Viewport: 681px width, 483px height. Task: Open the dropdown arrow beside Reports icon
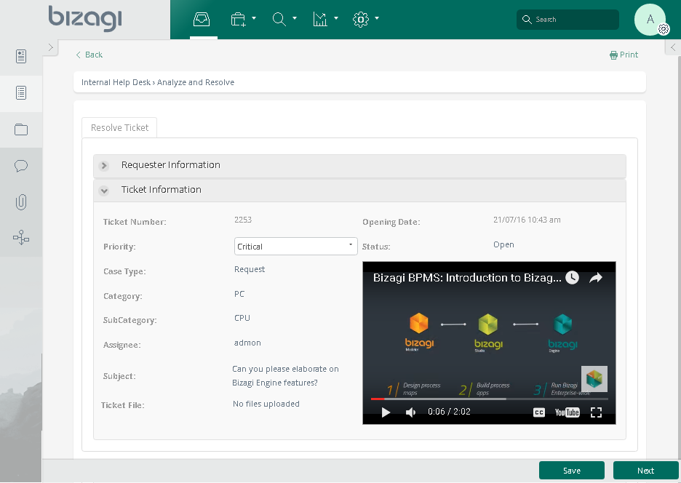[336, 18]
